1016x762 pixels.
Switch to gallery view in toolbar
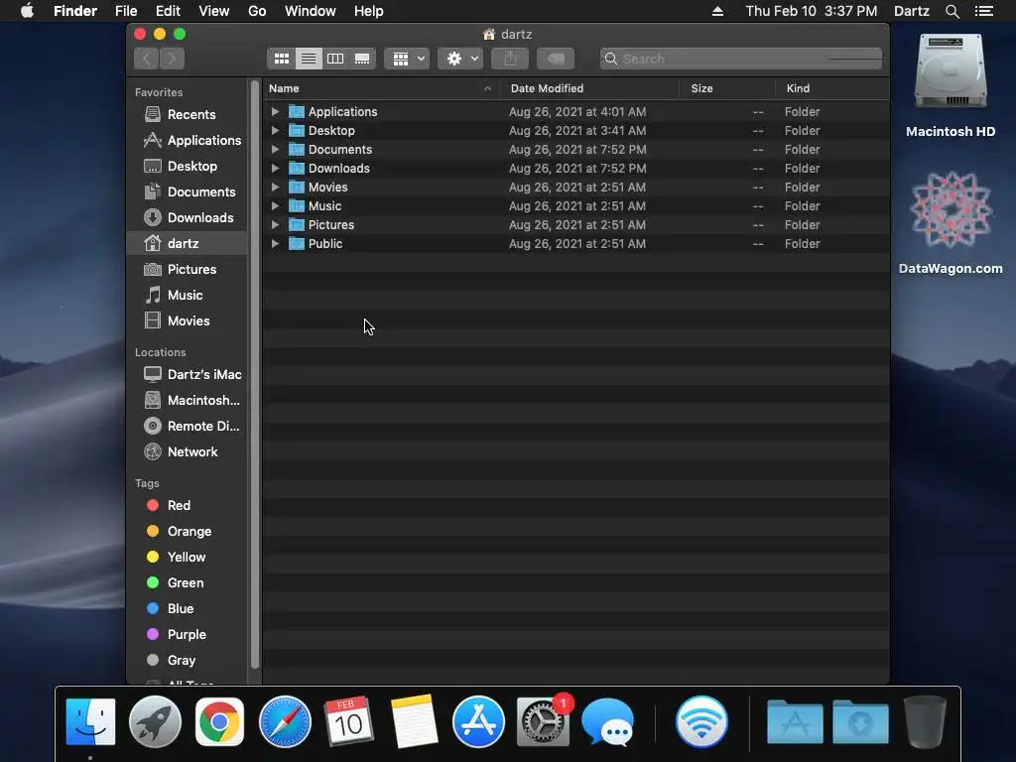point(362,59)
